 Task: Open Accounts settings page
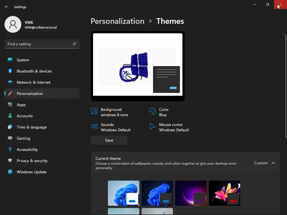click(42, 116)
